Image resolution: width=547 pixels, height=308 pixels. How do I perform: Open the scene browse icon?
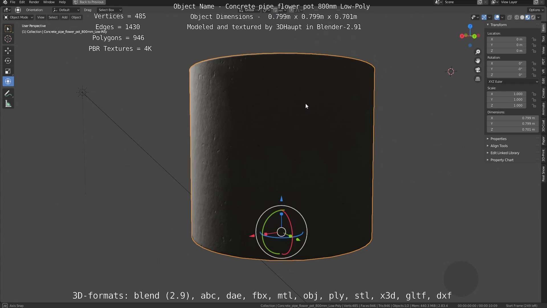438,2
